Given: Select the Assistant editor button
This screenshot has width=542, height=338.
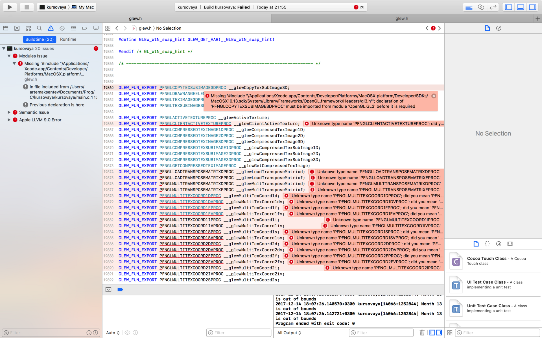Looking at the screenshot, I should (x=481, y=7).
